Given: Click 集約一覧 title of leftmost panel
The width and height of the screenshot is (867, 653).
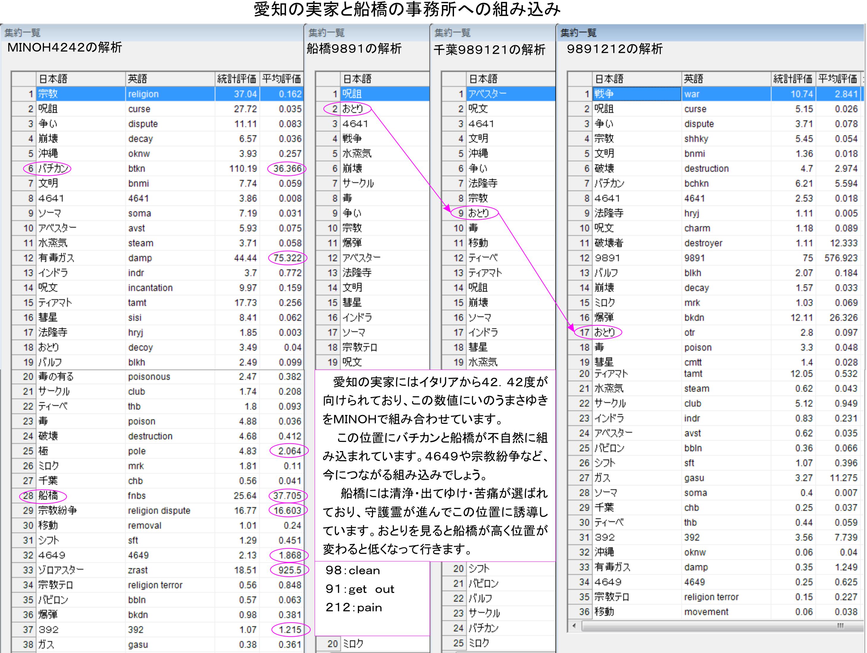Looking at the screenshot, I should tap(22, 32).
